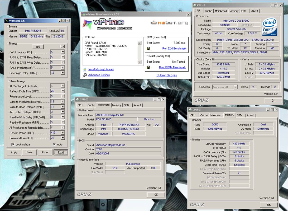
Task: Click the About button in MemSet
Action: click(45, 152)
